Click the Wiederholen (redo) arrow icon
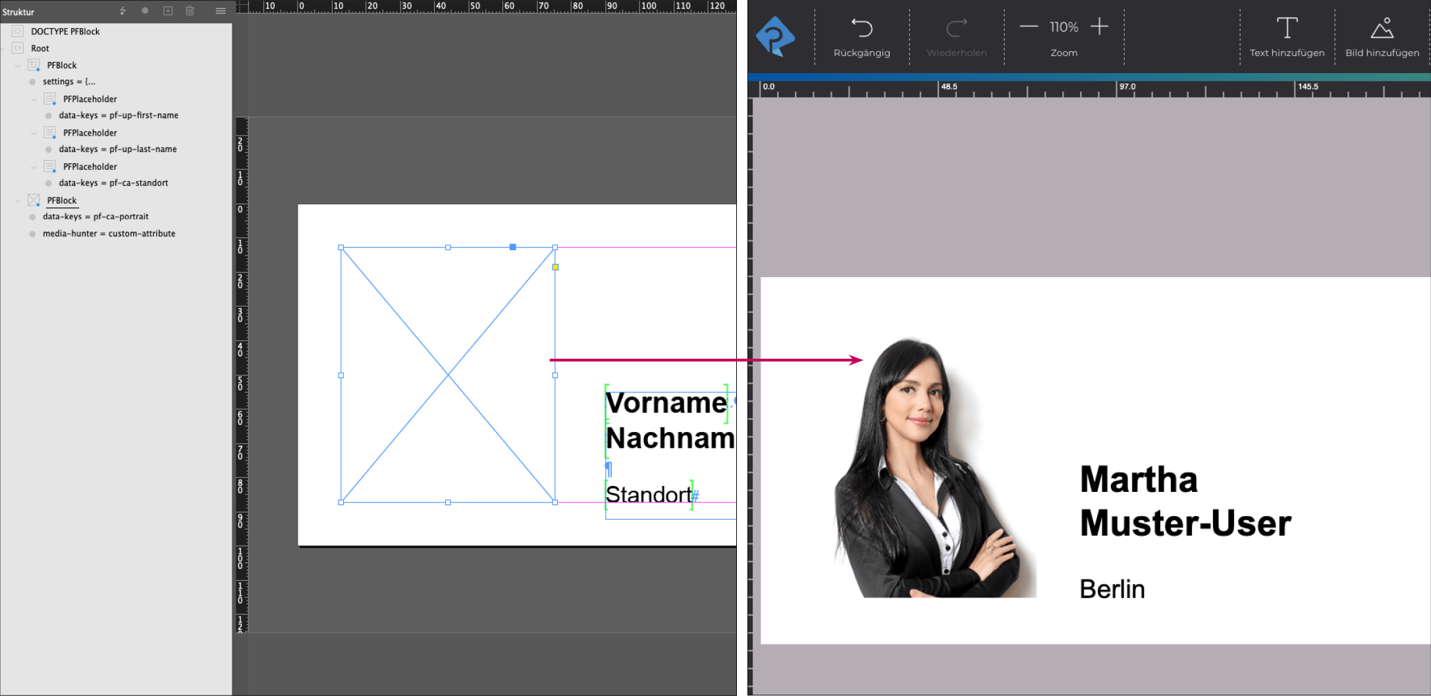The width and height of the screenshot is (1431, 696). [x=956, y=28]
